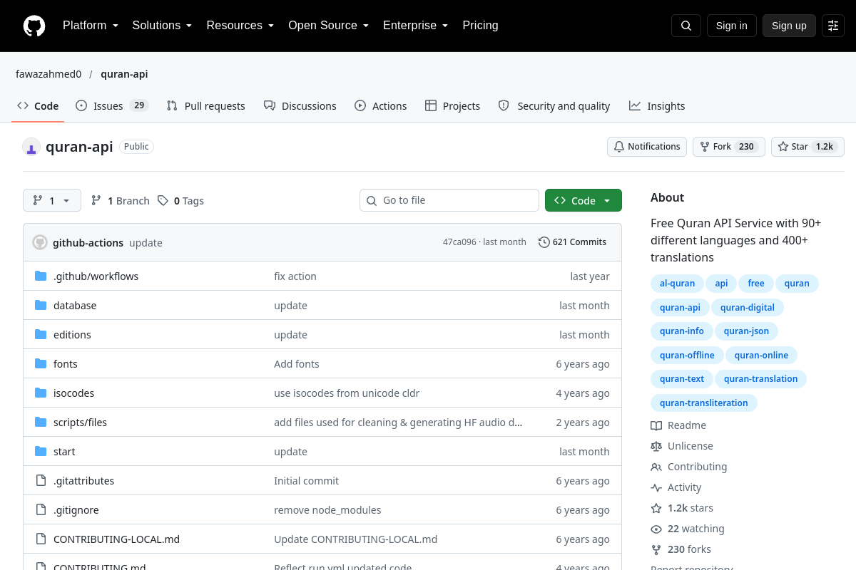Open the .github/workflows folder icon
Screen dimensions: 856x570
pyautogui.click(x=41, y=276)
